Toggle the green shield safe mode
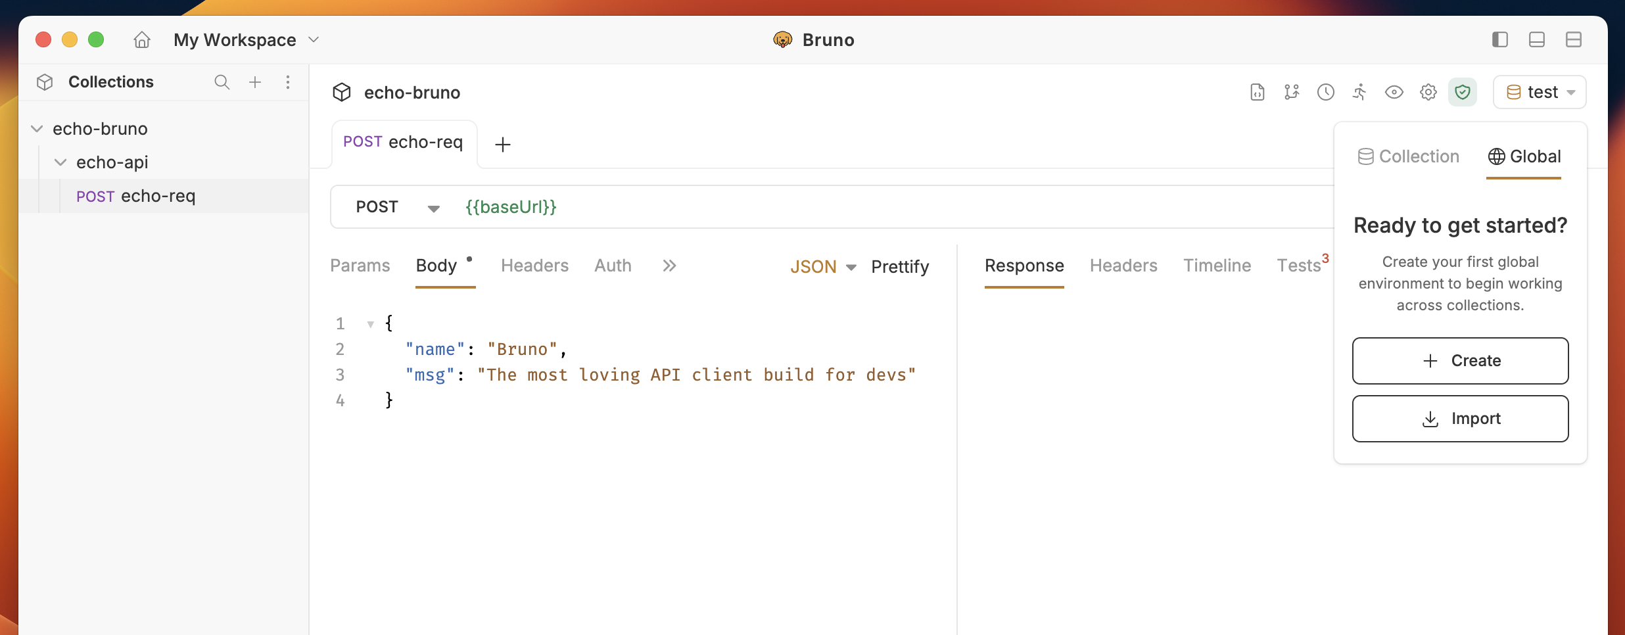 pyautogui.click(x=1462, y=92)
